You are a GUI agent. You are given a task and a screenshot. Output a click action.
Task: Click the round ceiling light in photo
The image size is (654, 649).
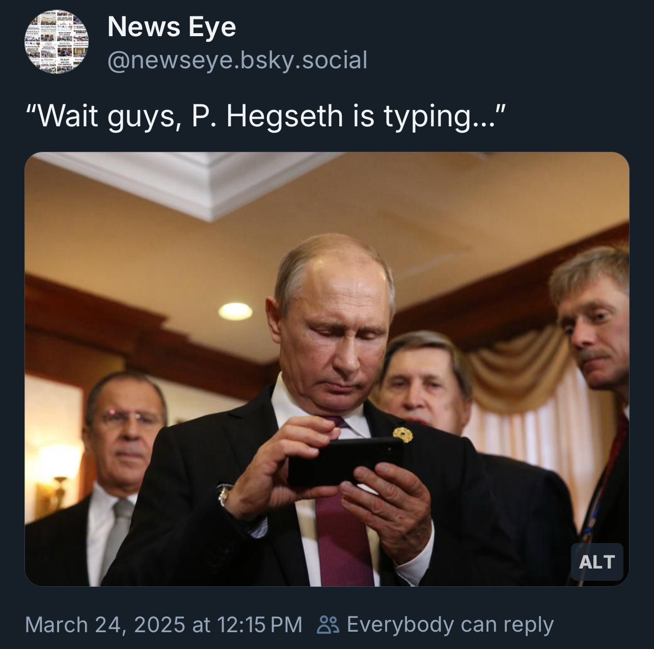click(235, 309)
